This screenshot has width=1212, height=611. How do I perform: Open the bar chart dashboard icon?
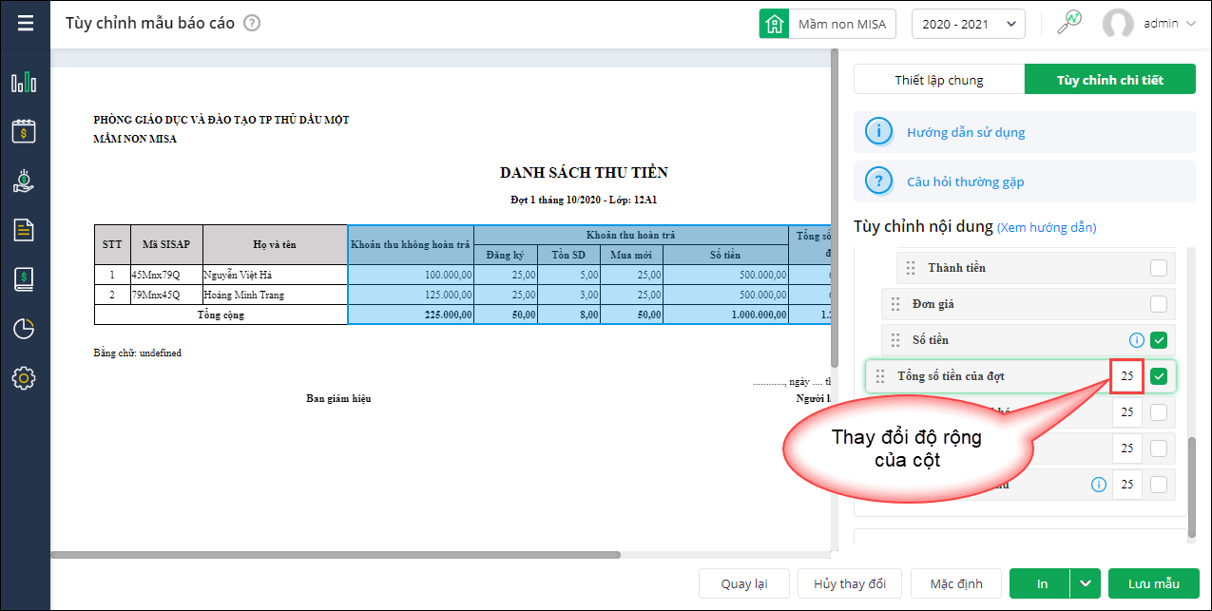pos(24,82)
